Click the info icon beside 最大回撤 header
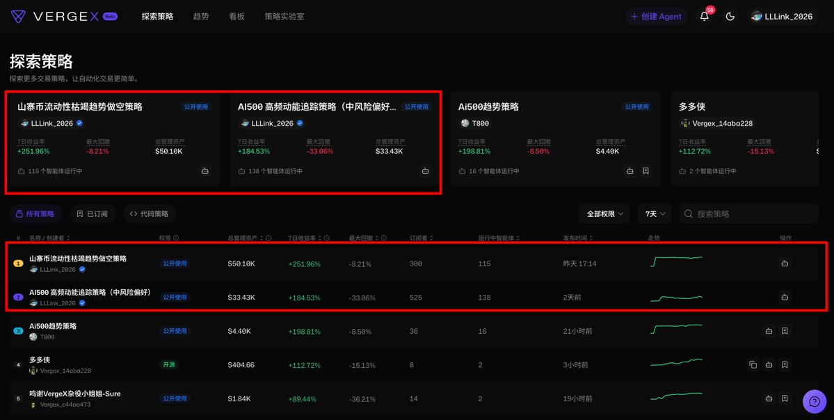The height and width of the screenshot is (420, 834). [383, 239]
